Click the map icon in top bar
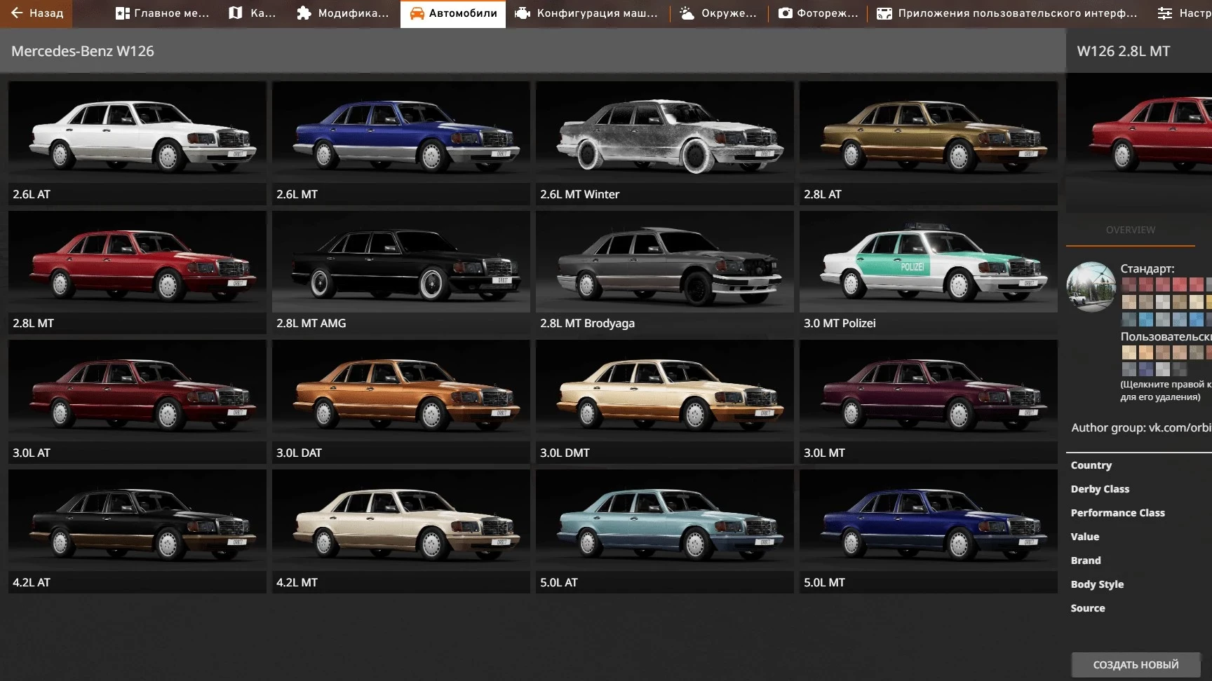Viewport: 1212px width, 681px height. point(236,13)
